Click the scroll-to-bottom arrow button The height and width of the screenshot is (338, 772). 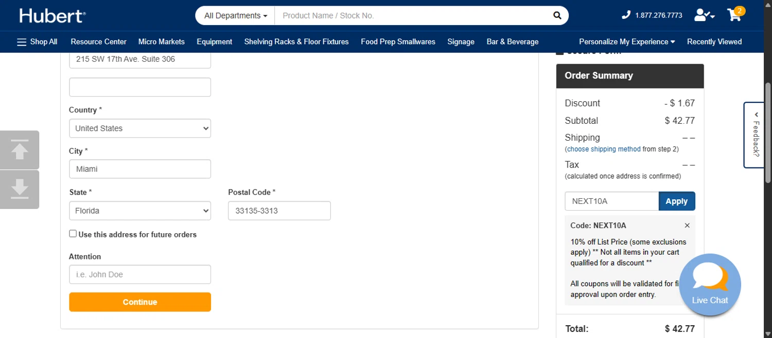pyautogui.click(x=20, y=190)
